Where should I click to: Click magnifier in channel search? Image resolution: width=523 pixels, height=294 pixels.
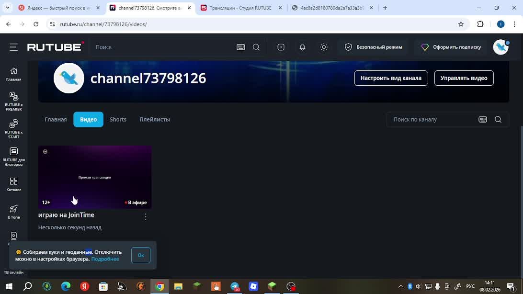click(498, 119)
